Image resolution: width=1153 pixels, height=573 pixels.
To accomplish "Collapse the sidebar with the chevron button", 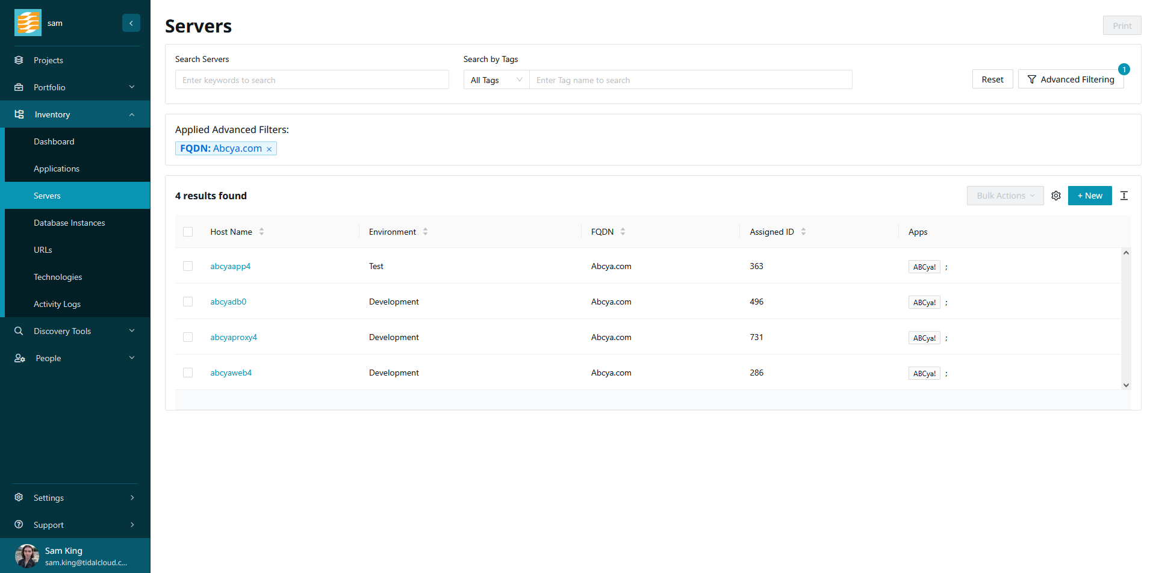I will tap(131, 23).
